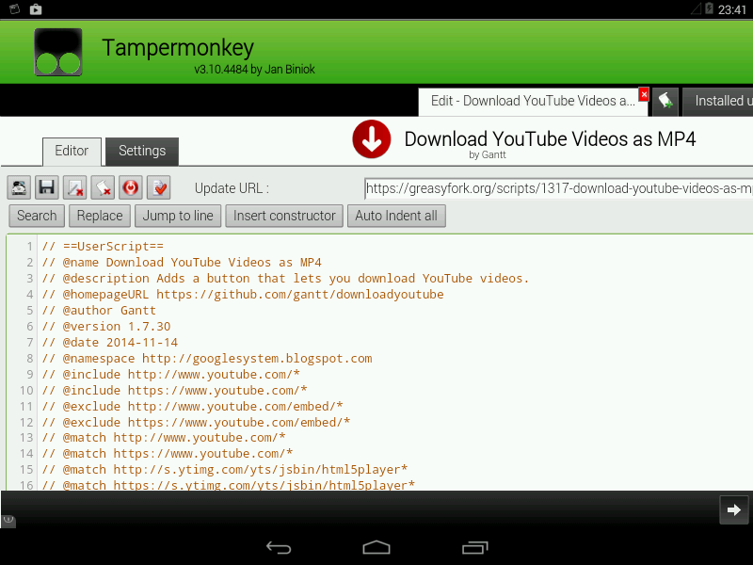Close the Edit - Download YouTube Videos tab
The height and width of the screenshot is (565, 753).
coord(644,94)
